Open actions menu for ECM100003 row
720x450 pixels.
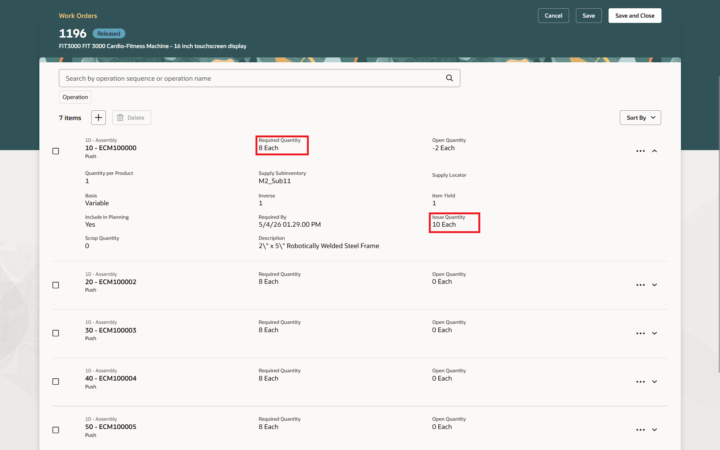click(640, 333)
